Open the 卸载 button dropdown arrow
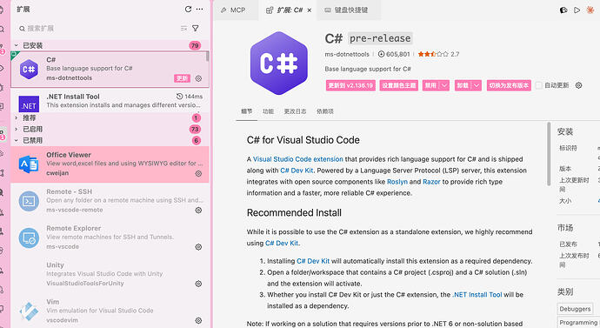 tap(477, 85)
